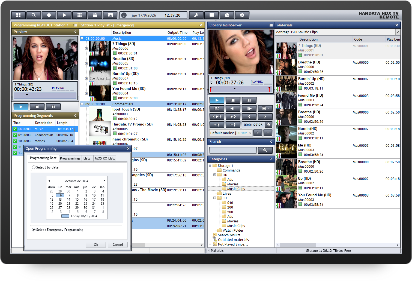
Task: Open the pie chart statistics icon
Action: click(227, 15)
